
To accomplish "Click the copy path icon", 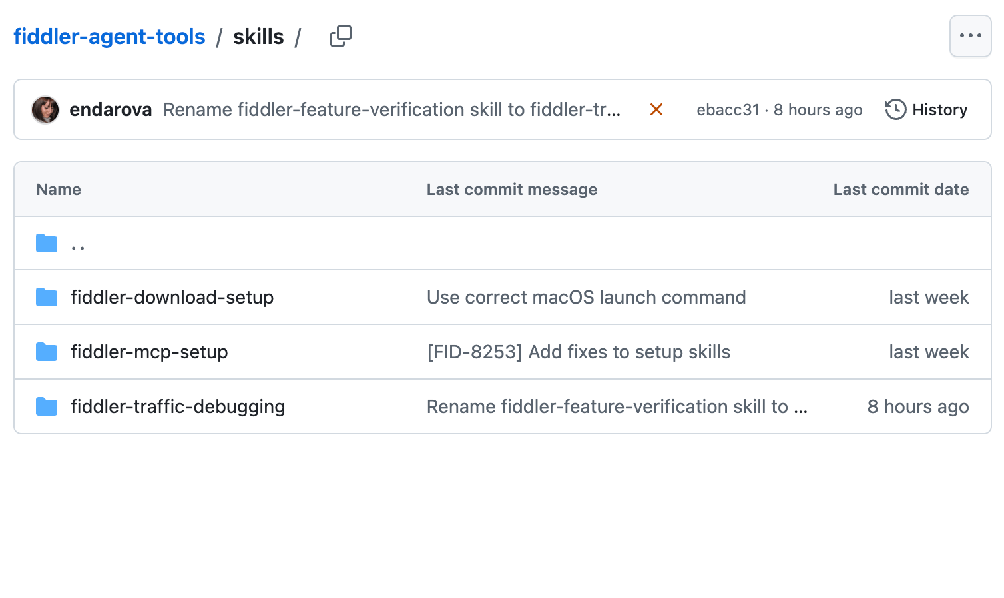I will 340,37.
